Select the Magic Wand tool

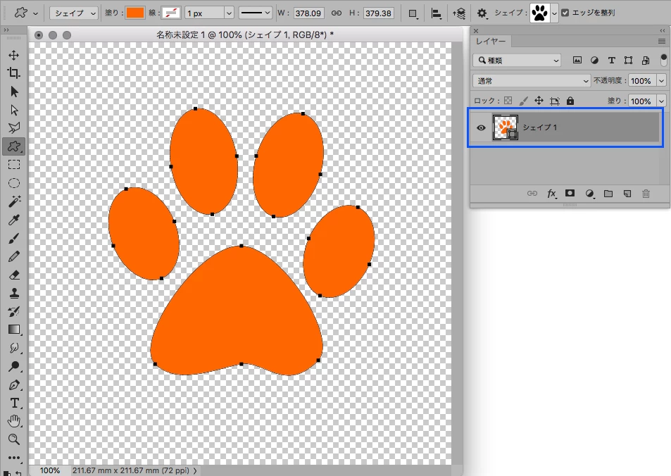13,201
